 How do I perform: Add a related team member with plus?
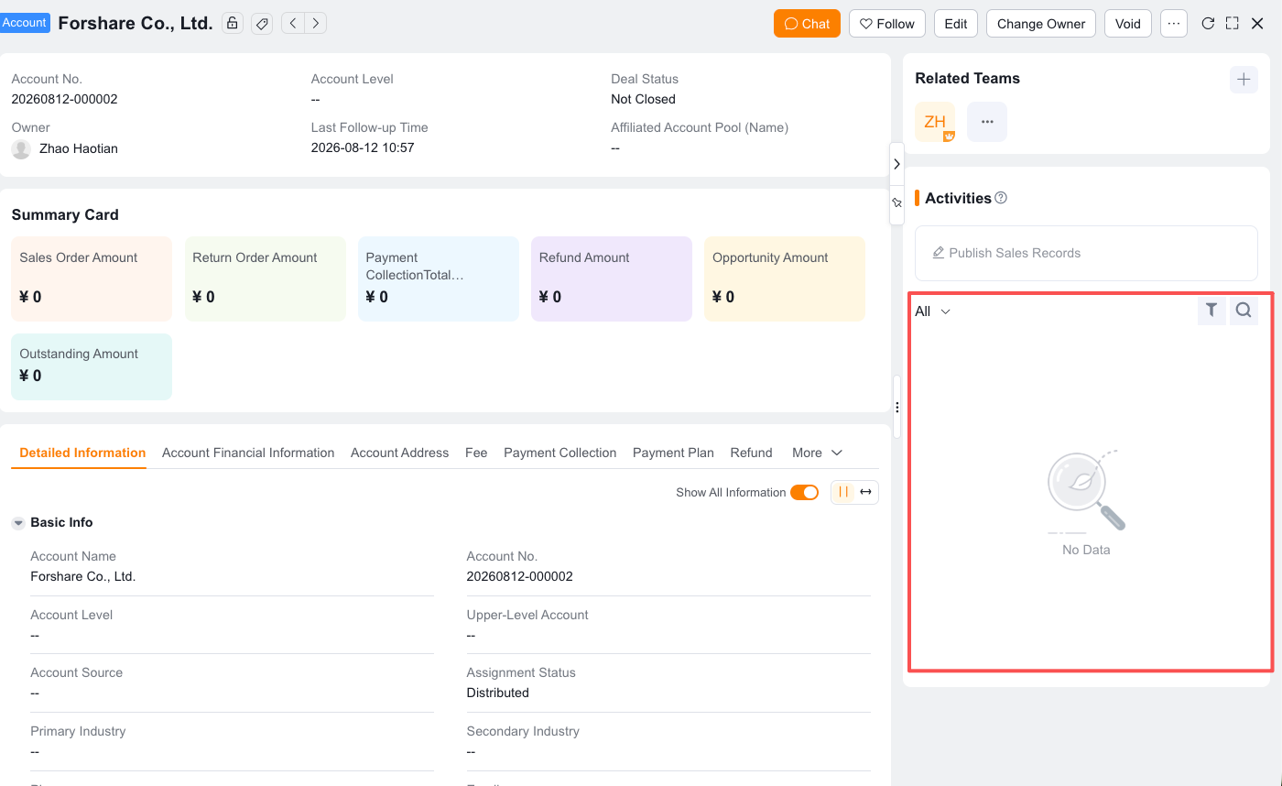pos(1244,80)
